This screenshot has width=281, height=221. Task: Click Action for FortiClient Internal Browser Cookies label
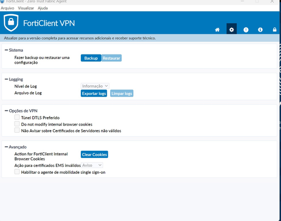(x=41, y=156)
